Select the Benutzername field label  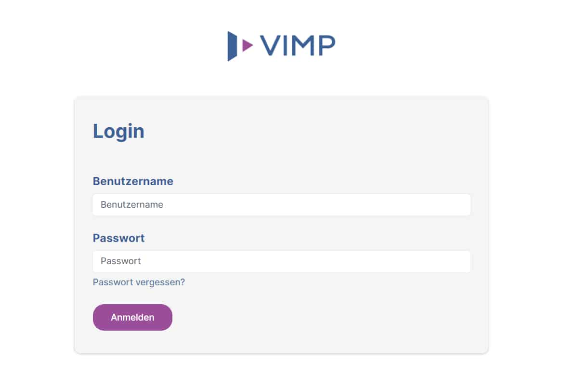tap(133, 181)
